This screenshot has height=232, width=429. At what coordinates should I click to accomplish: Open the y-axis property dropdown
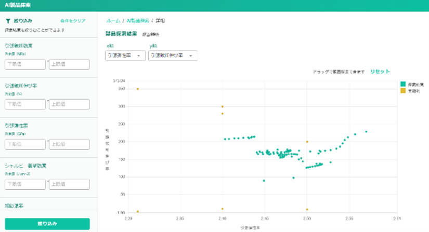pos(172,56)
